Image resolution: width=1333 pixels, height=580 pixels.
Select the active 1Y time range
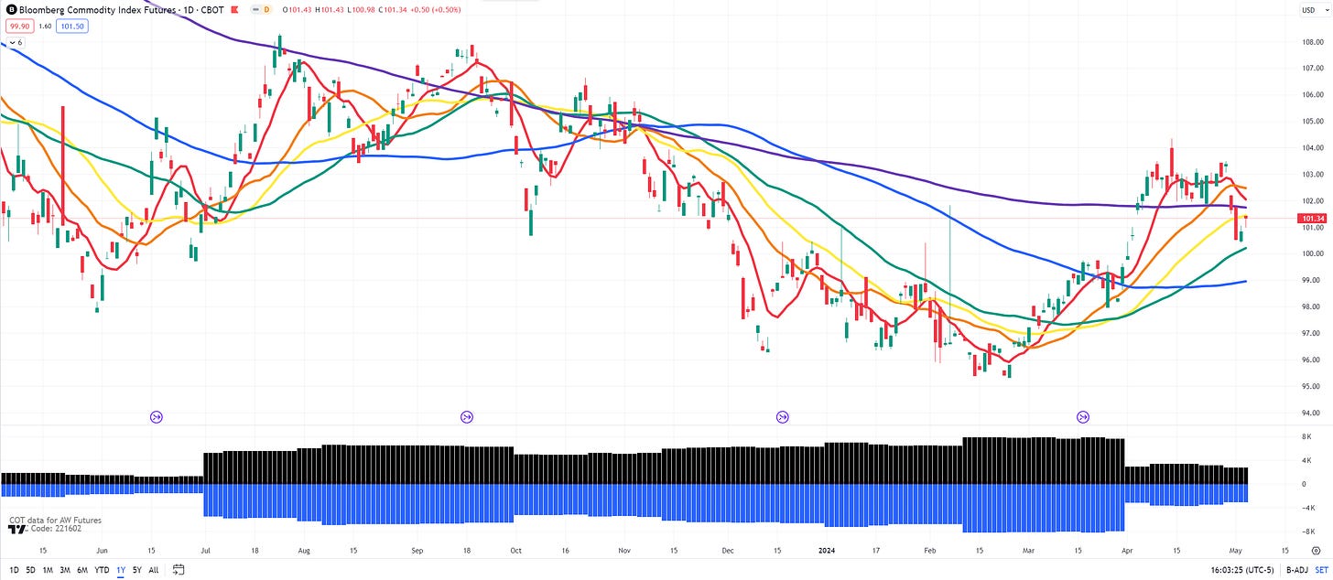click(121, 570)
